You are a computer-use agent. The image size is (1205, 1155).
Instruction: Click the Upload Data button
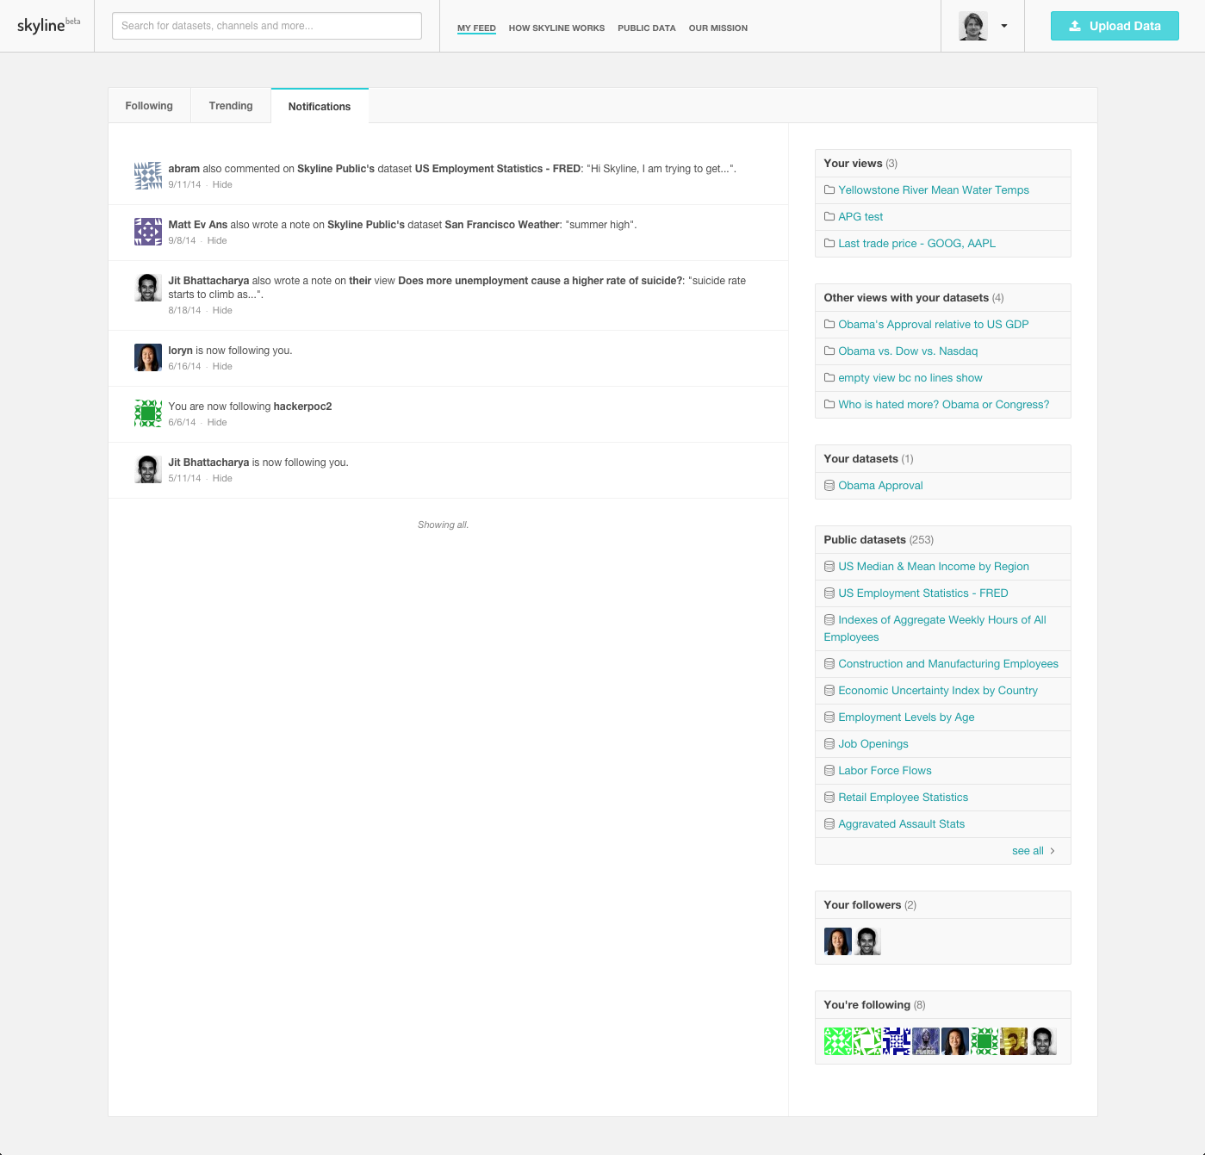coord(1115,26)
